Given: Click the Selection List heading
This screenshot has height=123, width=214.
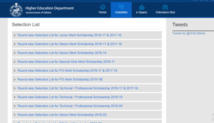Looking at the screenshot, I should click(x=26, y=25).
